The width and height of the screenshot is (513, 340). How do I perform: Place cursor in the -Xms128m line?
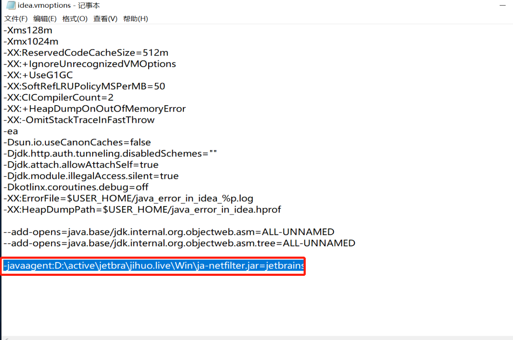pyautogui.click(x=28, y=30)
